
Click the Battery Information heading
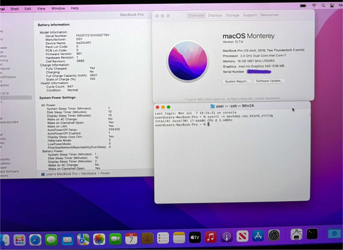[x=54, y=25]
